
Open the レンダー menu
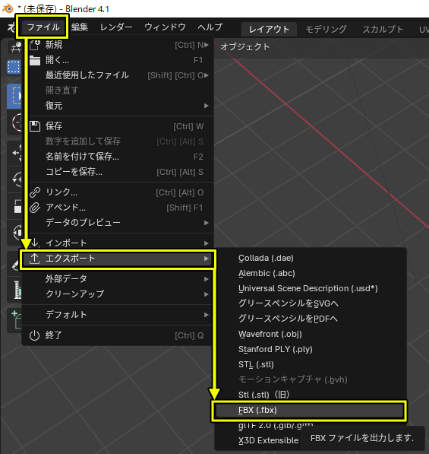click(x=116, y=27)
